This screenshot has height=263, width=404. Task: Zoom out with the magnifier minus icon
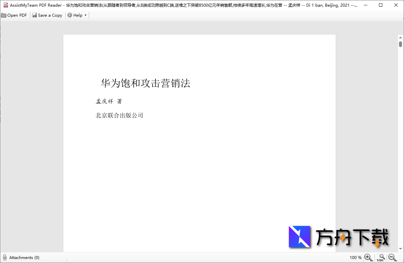coord(391,258)
